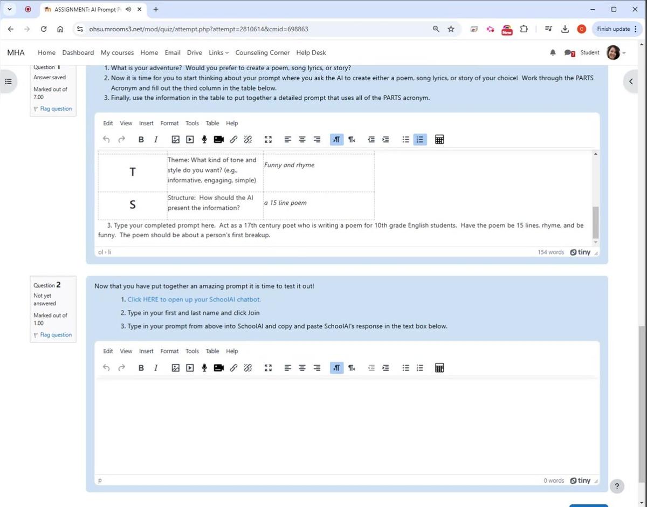Viewport: 647px width, 507px height.
Task: Open fullscreen mode in Question 1 editor
Action: [268, 140]
